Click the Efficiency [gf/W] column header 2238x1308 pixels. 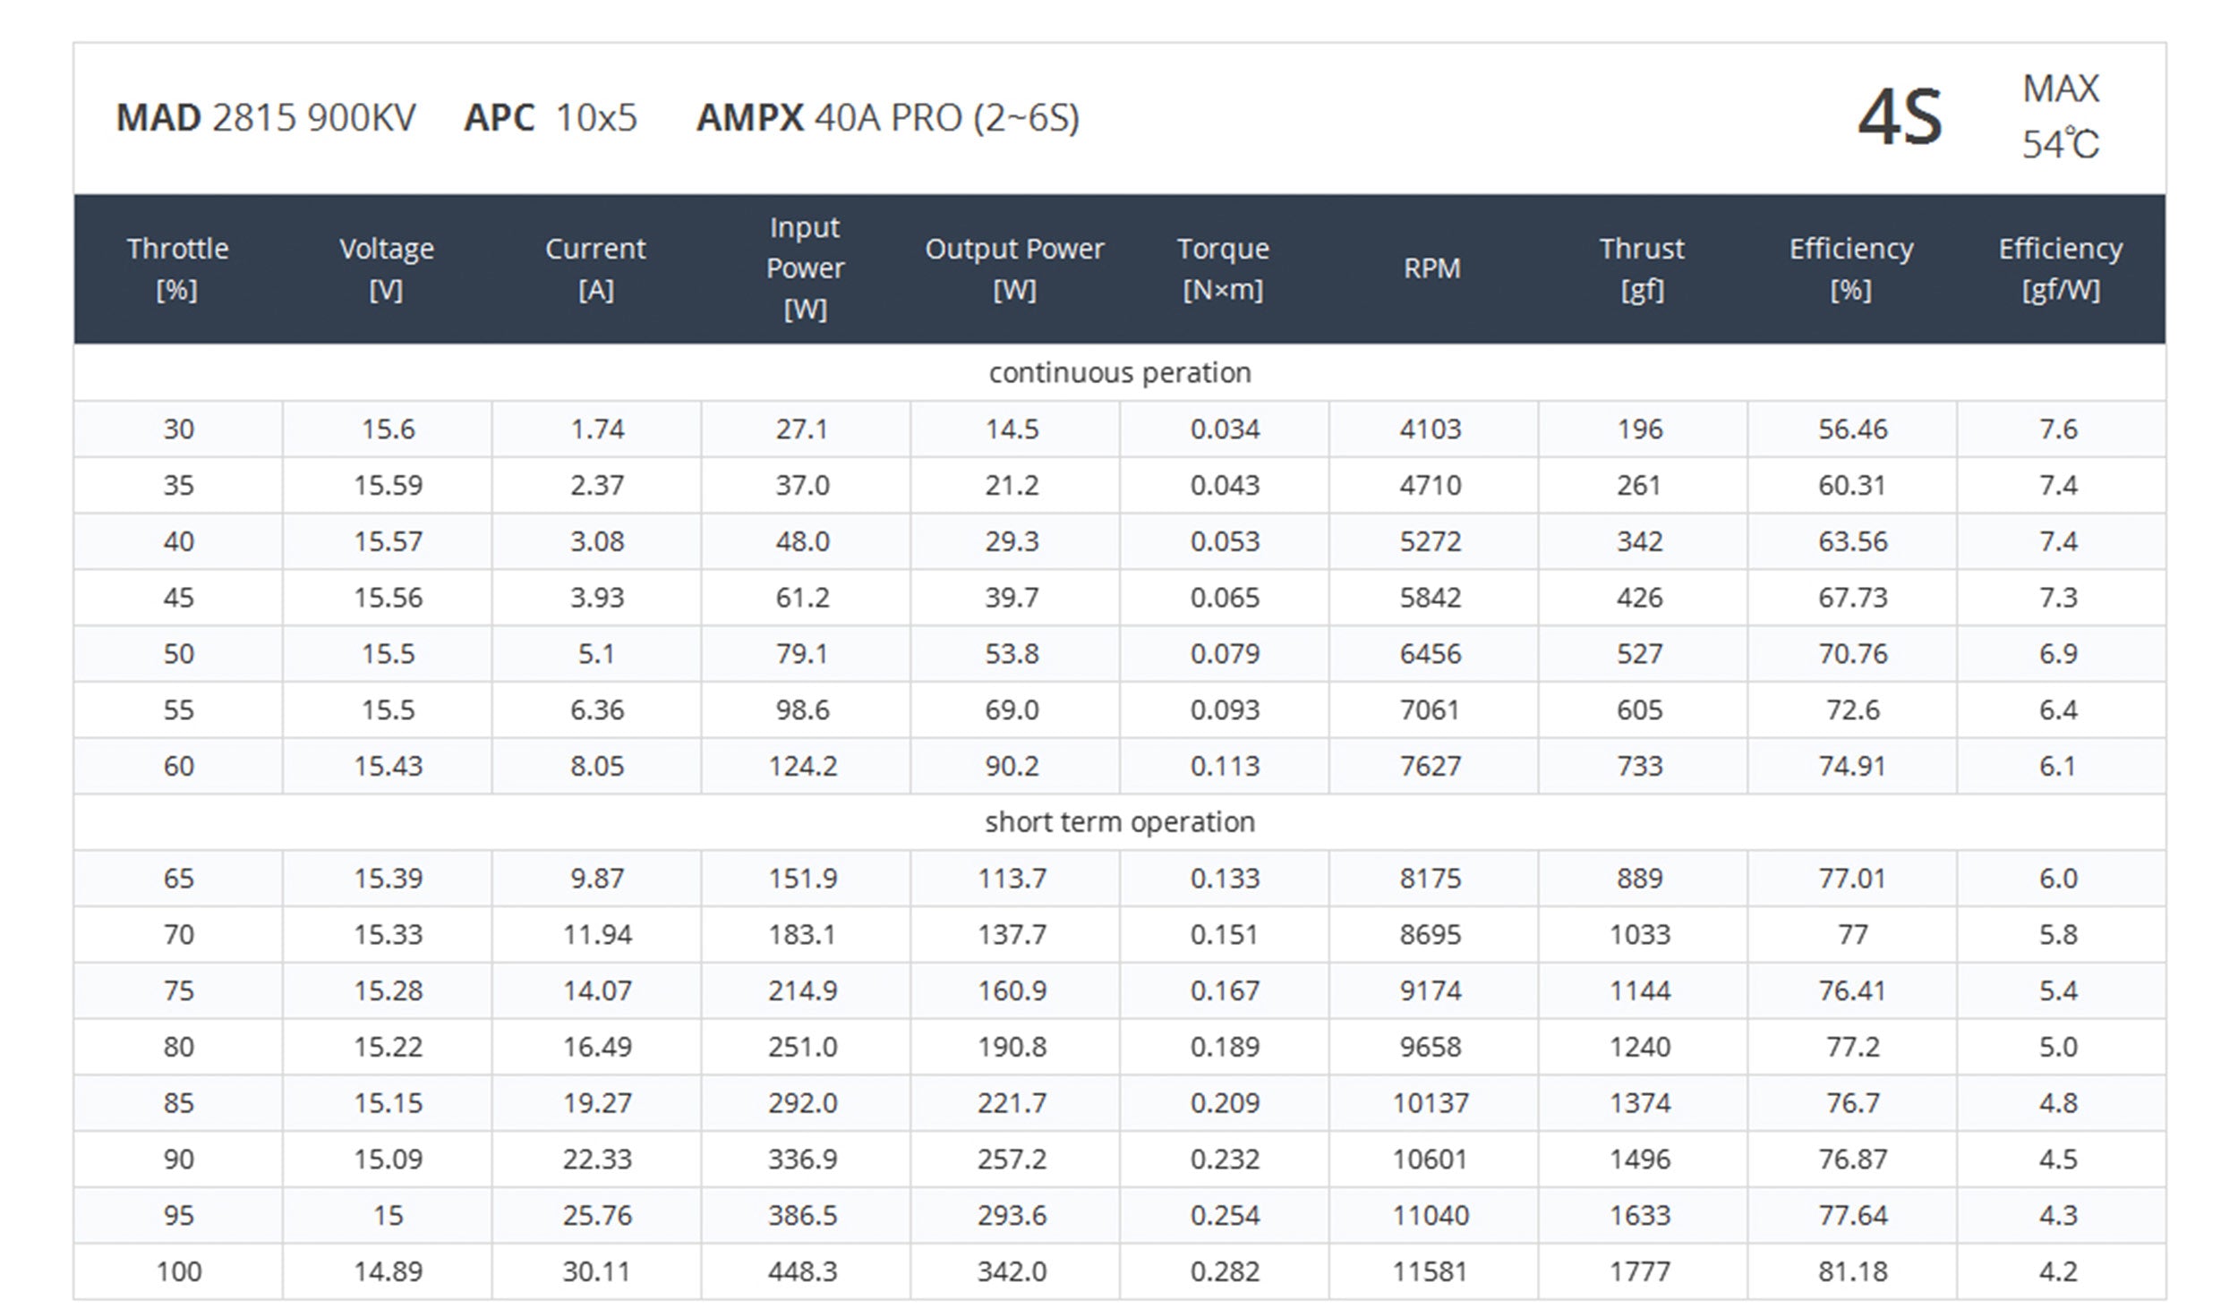coord(2060,268)
